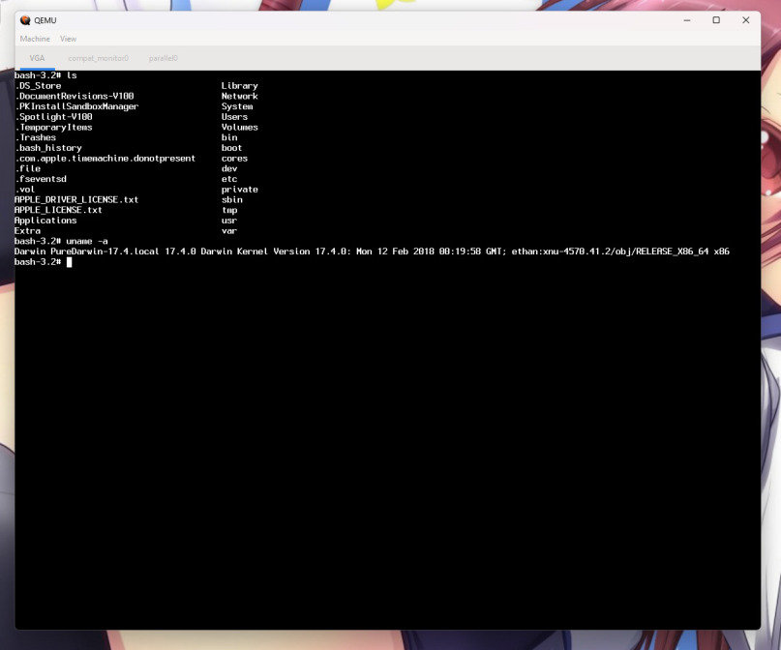Viewport: 781px width, 650px height.
Task: Close the QEMU window
Action: pyautogui.click(x=746, y=20)
